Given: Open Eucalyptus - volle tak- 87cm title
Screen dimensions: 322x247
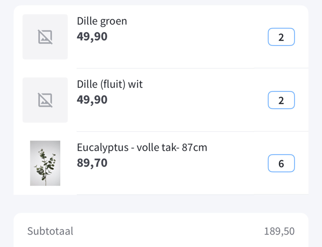Looking at the screenshot, I should (142, 148).
